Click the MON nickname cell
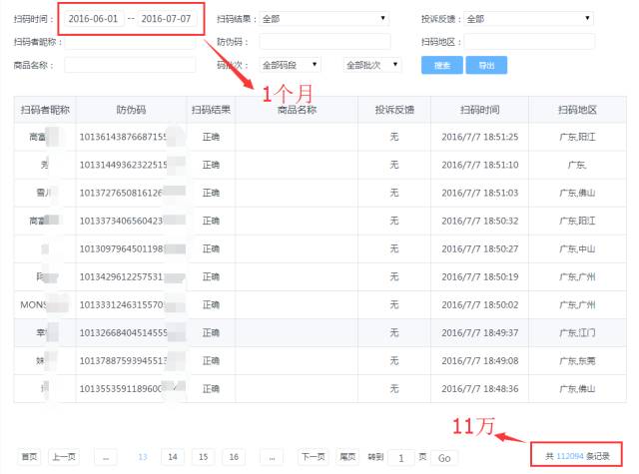The width and height of the screenshot is (639, 474). point(45,305)
